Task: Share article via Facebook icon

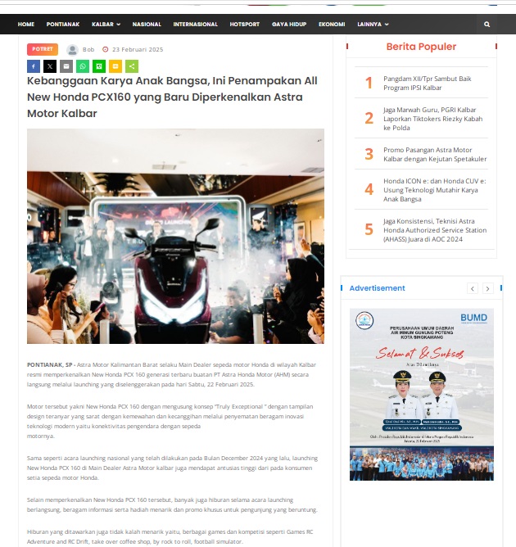Action: pos(34,66)
